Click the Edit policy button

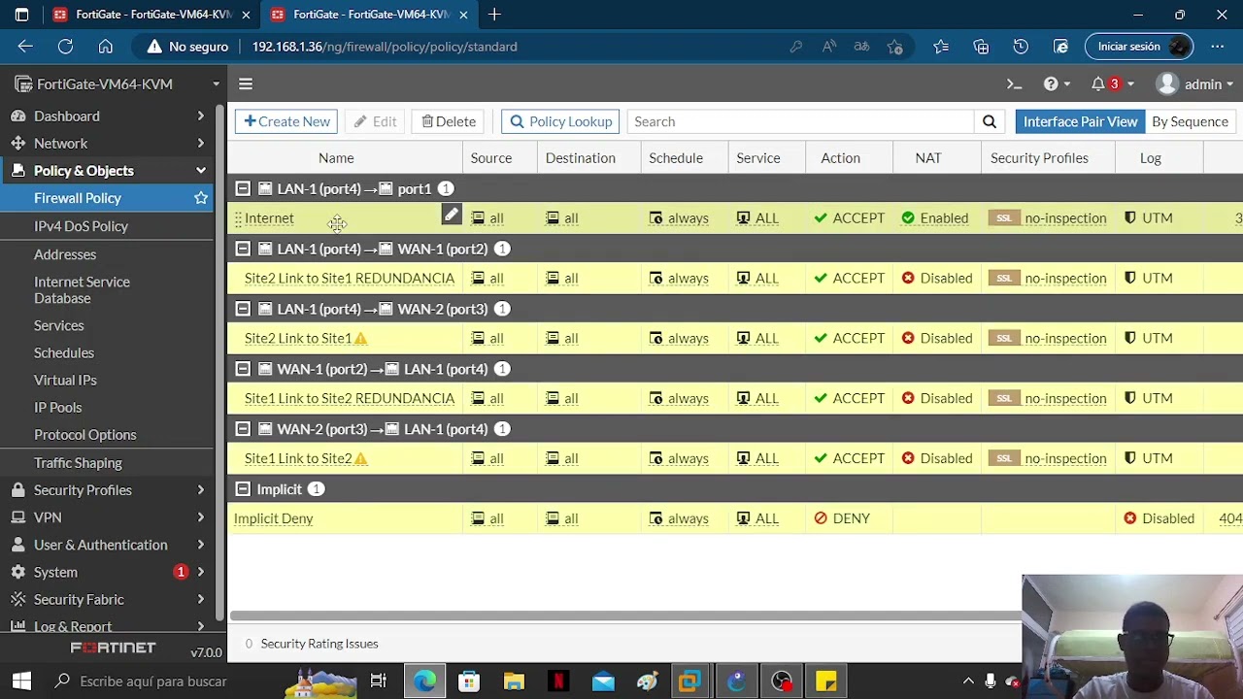[375, 121]
